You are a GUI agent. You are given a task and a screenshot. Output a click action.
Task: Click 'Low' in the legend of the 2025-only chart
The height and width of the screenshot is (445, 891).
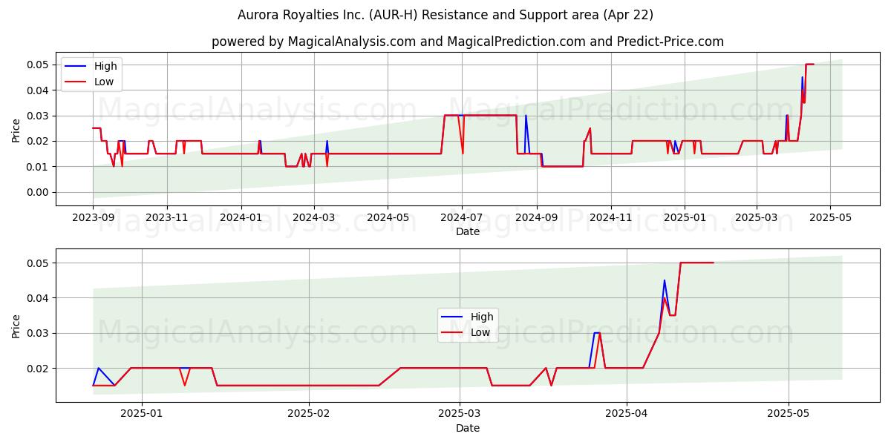pyautogui.click(x=480, y=332)
